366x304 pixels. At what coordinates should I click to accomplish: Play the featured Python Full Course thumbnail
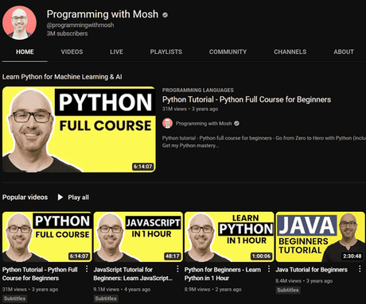point(79,129)
